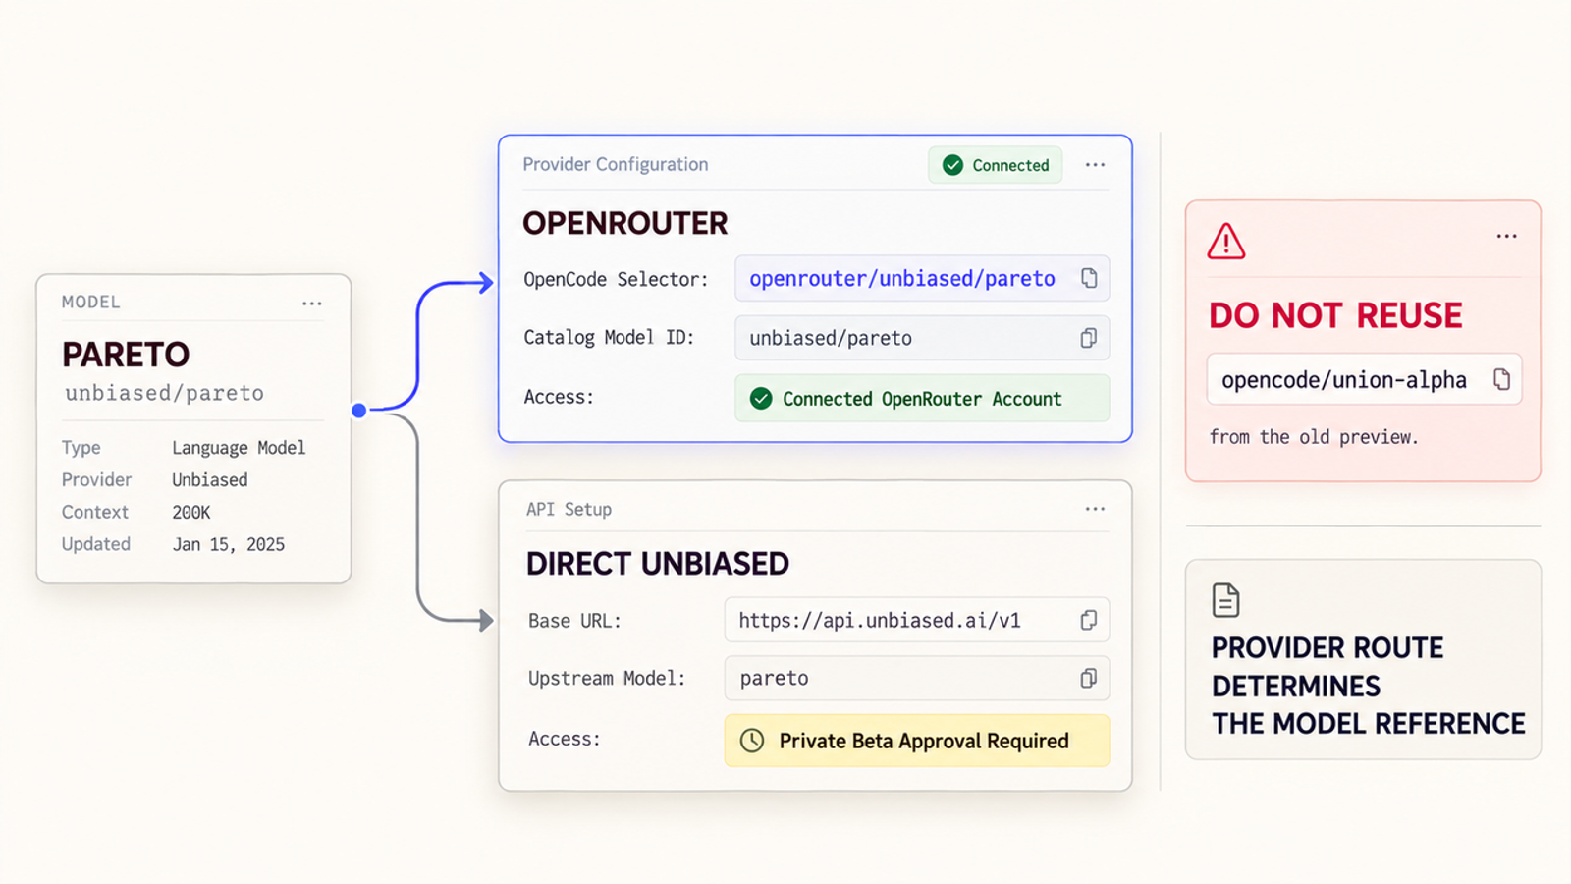1571x884 pixels.
Task: Click the Base URL: label
Action: tap(574, 621)
